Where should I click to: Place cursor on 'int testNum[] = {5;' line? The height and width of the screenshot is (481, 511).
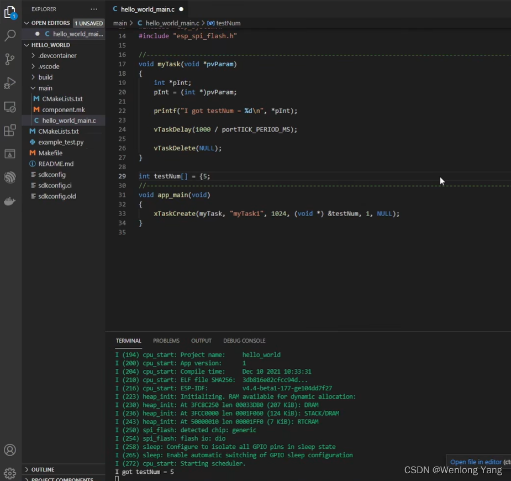point(175,176)
